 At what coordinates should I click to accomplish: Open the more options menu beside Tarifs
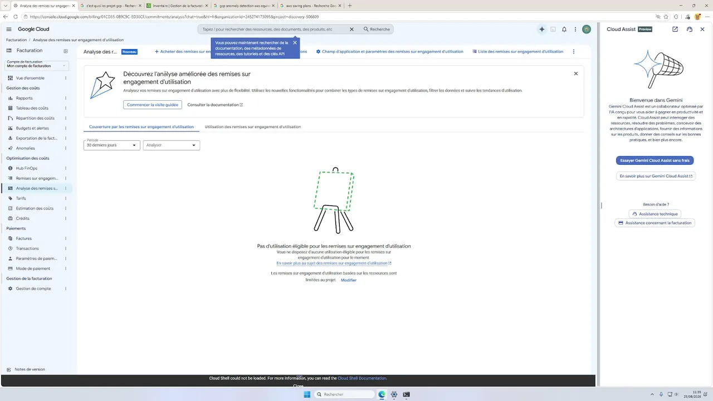[66, 198]
